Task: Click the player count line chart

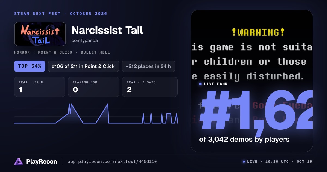Action: click(96, 114)
